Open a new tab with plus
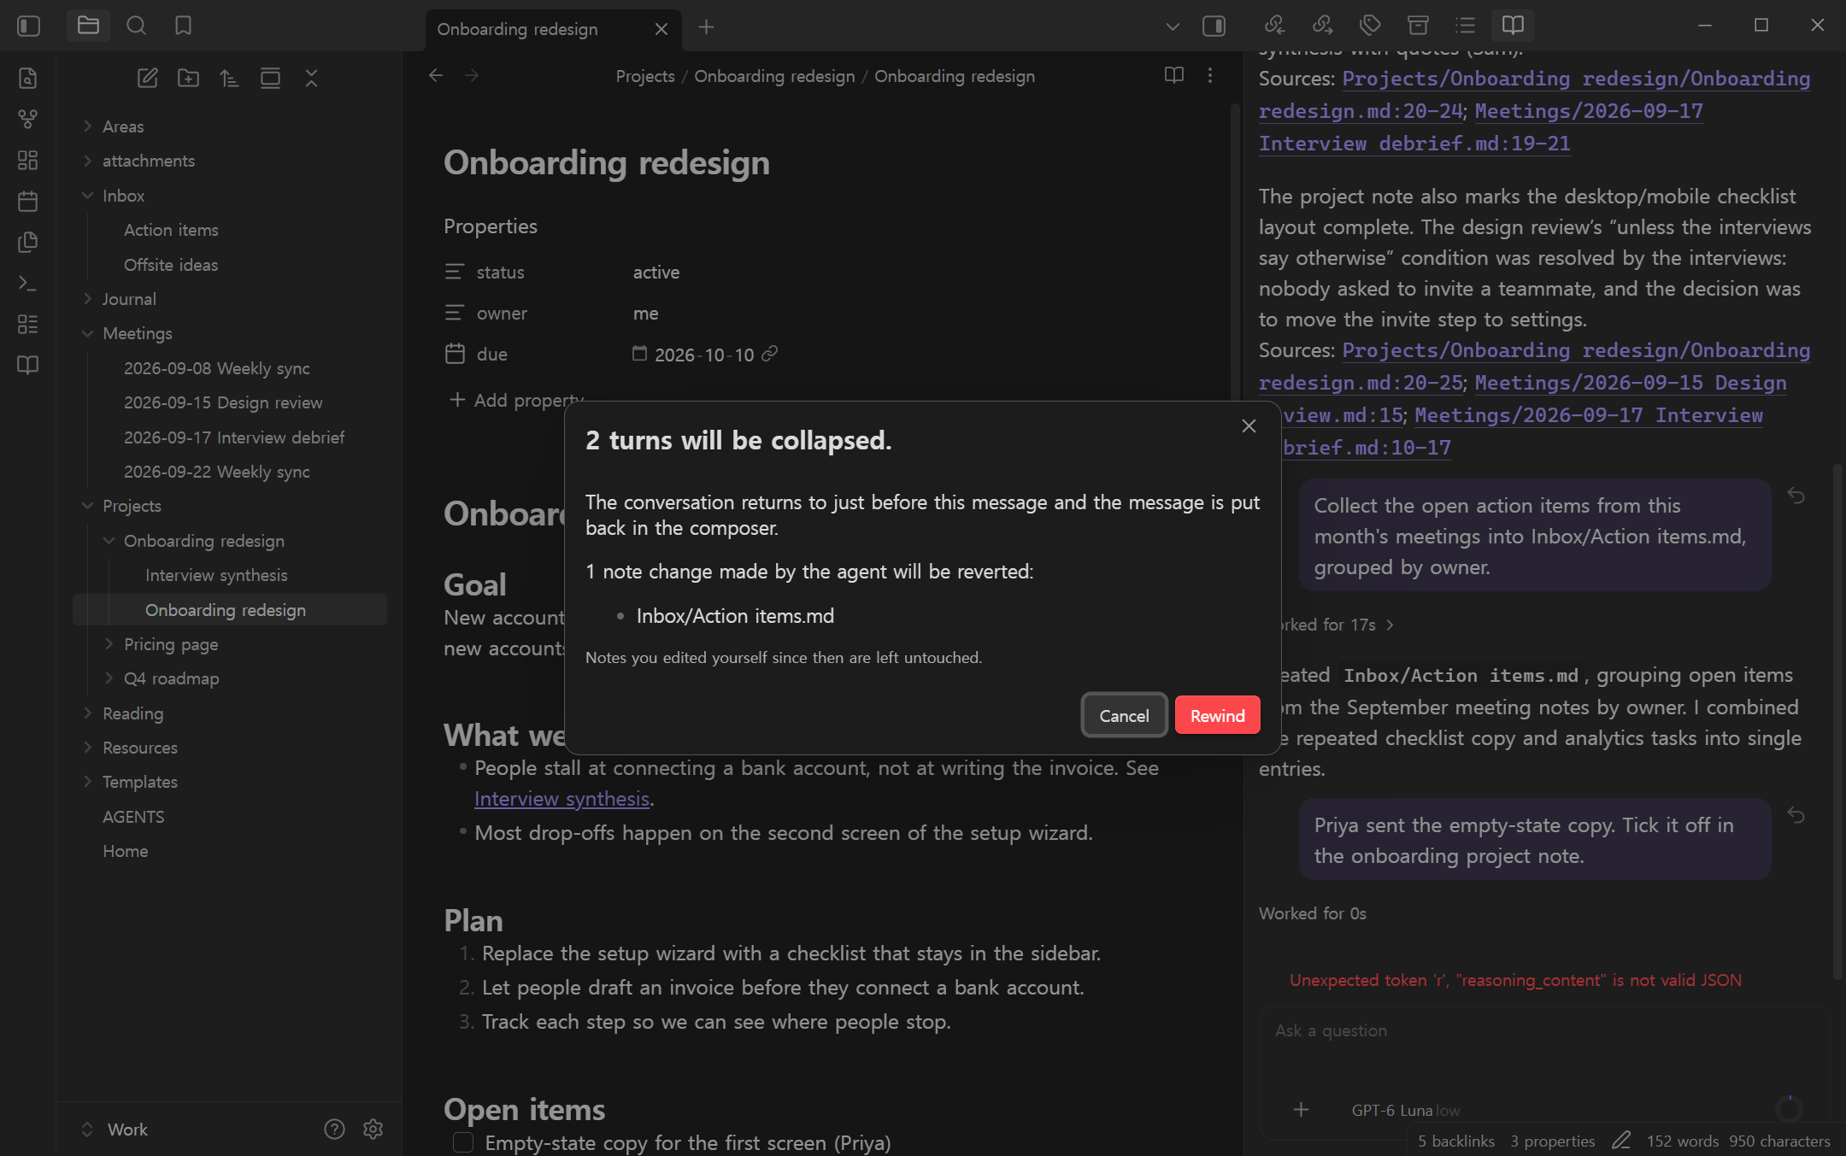This screenshot has height=1156, width=1846. coord(706,27)
